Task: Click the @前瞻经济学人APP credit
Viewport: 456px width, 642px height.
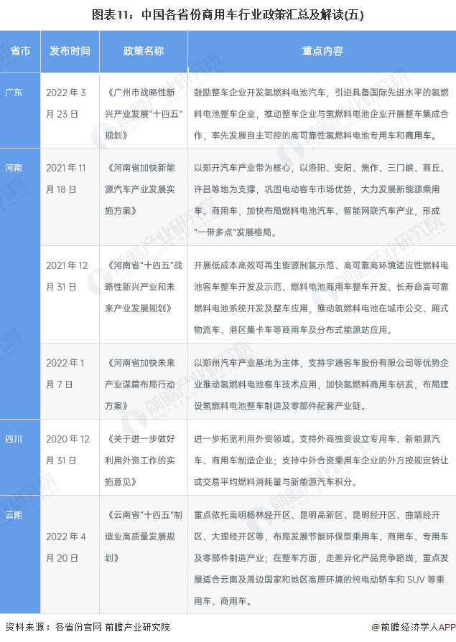Action: [x=414, y=627]
